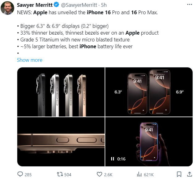Screen dimensions: 196x179
Task: Open the three-dot more options menu
Action: 189,5
